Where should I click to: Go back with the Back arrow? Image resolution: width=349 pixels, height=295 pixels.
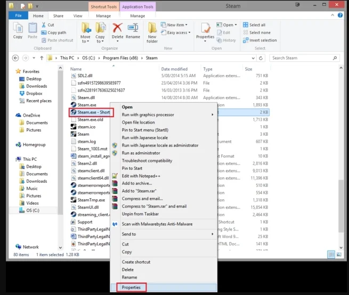coord(15,58)
